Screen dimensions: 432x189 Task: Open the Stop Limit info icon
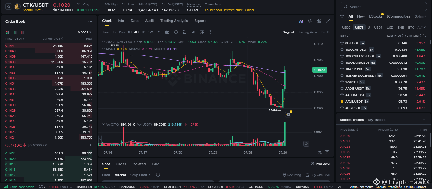(x=158, y=175)
